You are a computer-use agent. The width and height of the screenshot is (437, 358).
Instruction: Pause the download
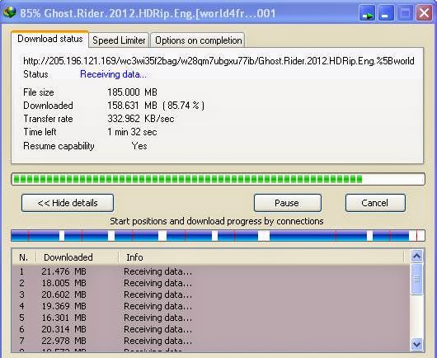pyautogui.click(x=288, y=203)
